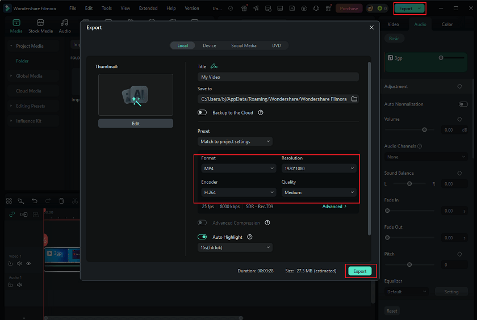Show help for Advanced Compression
Image resolution: width=477 pixels, height=320 pixels.
267,223
